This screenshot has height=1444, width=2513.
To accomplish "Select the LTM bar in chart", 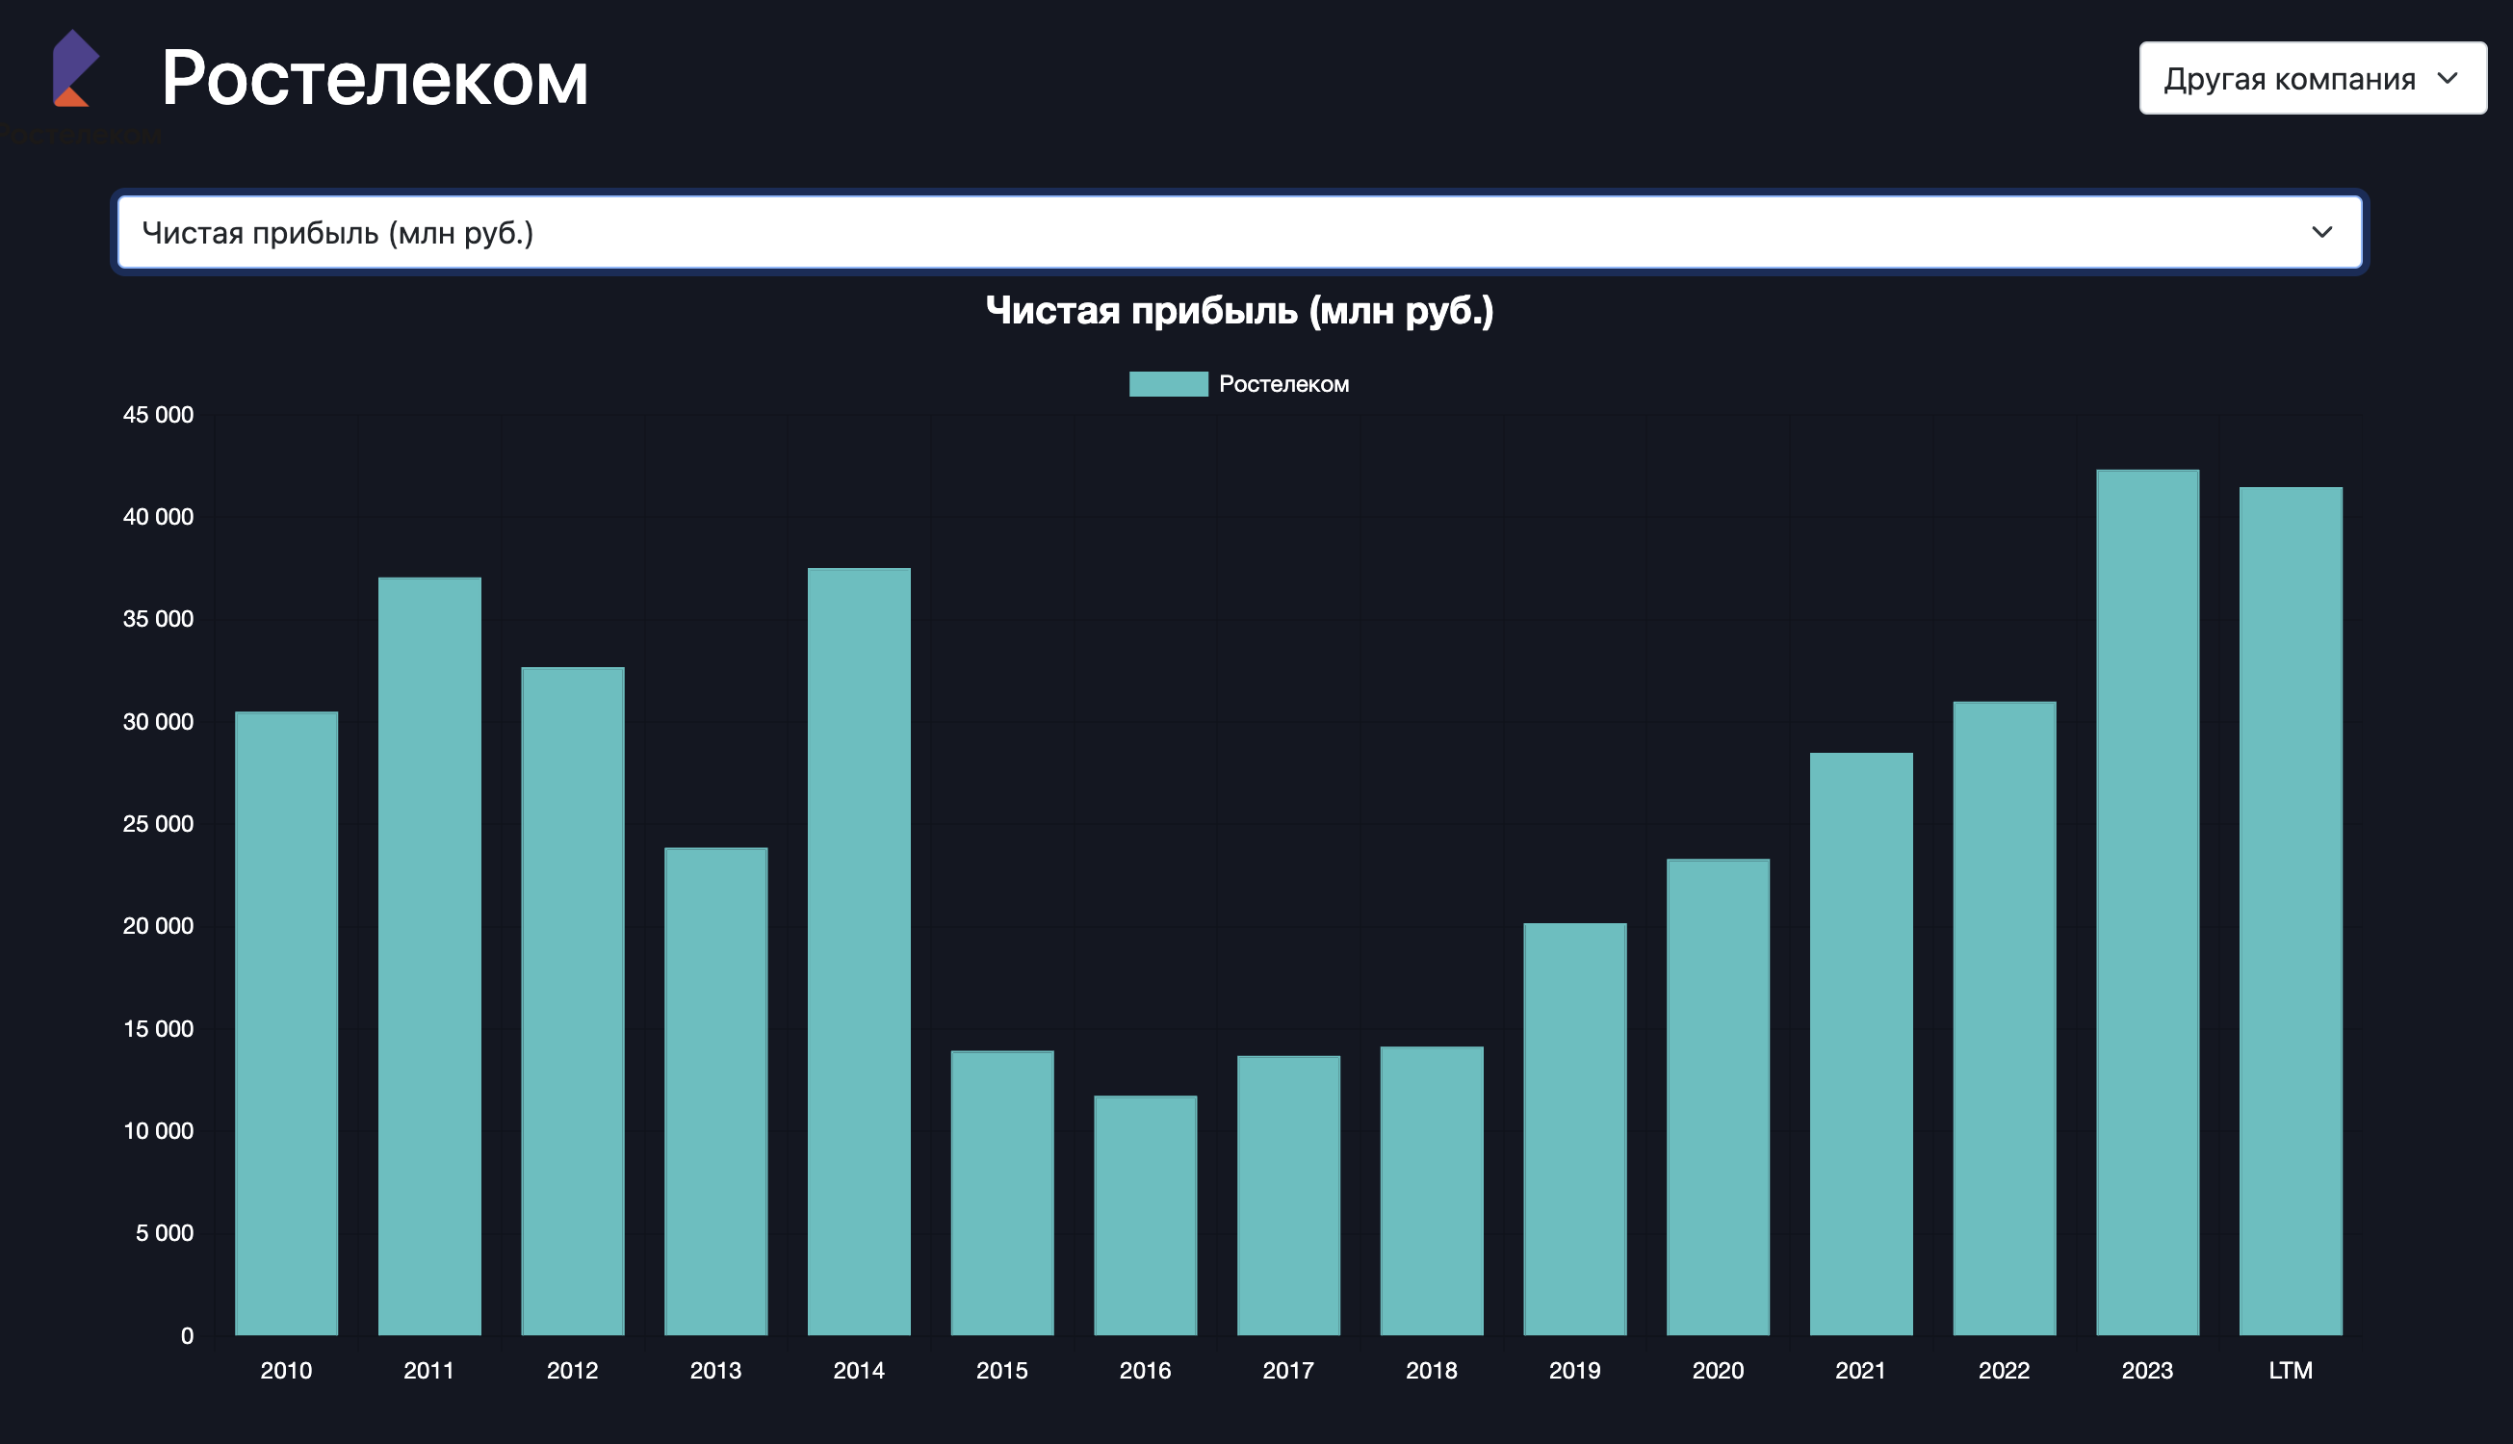I will pos(2291,911).
